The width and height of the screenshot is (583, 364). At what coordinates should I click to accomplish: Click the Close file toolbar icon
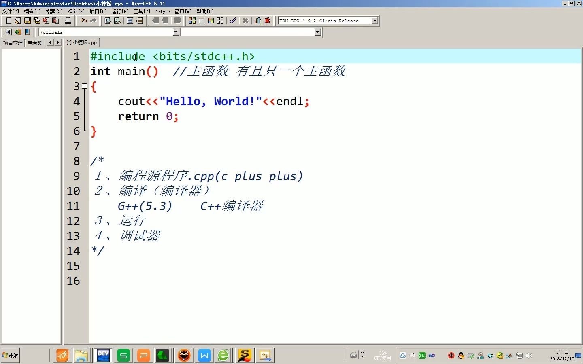point(46,21)
